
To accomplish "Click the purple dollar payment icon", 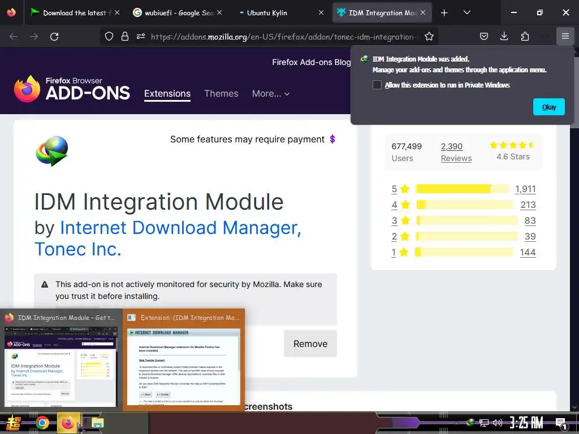I will [332, 139].
